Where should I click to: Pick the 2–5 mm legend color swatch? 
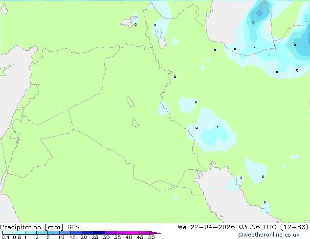pyautogui.click(x=42, y=233)
